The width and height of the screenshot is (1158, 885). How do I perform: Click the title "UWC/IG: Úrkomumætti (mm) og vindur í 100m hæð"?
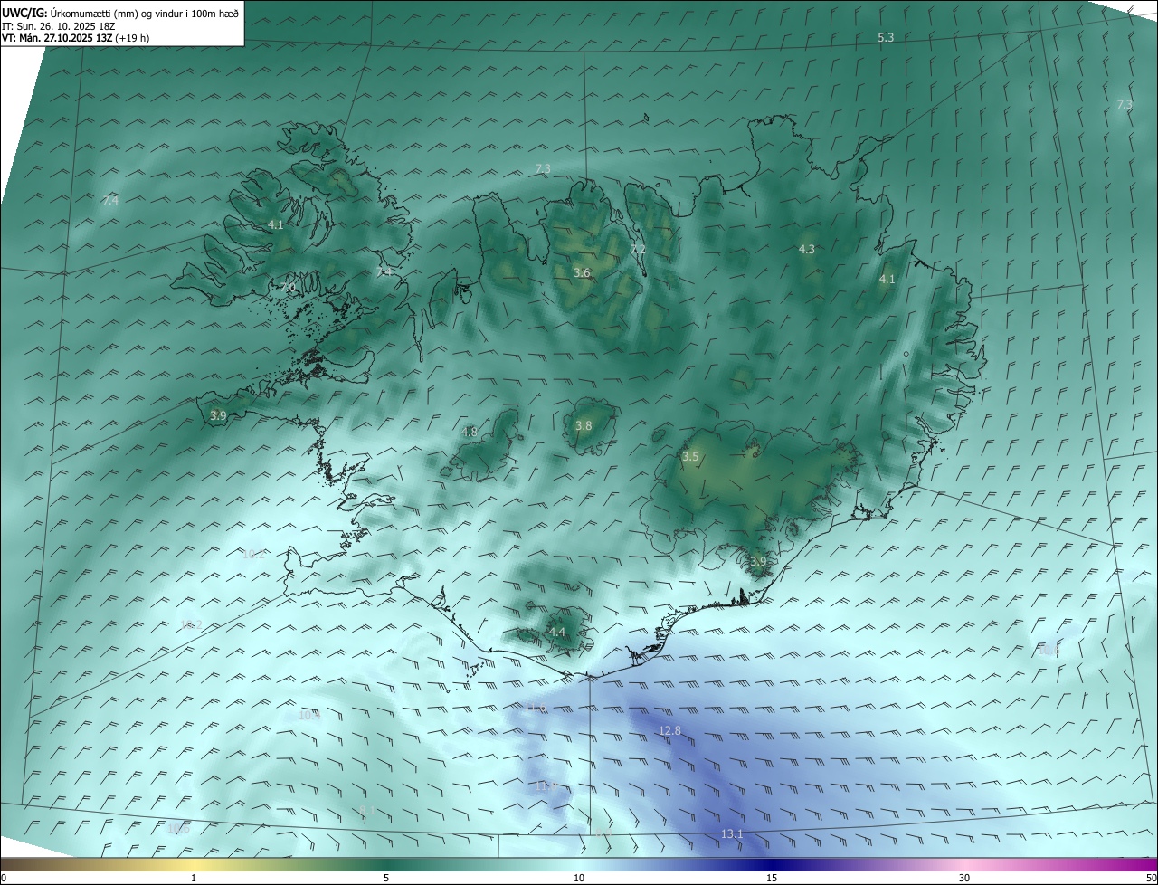pyautogui.click(x=120, y=13)
